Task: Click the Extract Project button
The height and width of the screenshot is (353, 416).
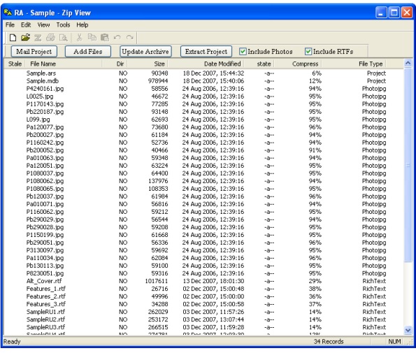Action: (206, 52)
